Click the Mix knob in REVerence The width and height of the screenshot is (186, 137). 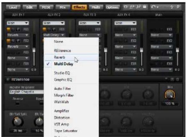170,95
